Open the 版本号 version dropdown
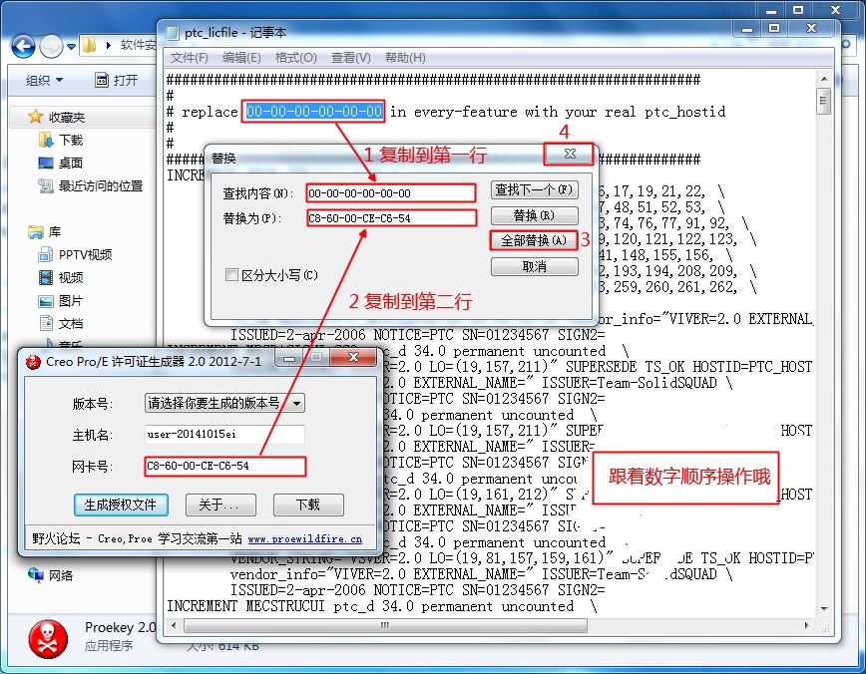 224,403
